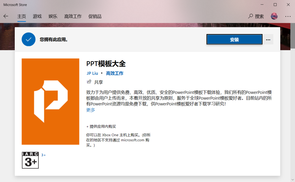The image size is (295, 182).
Task: Open the 高效工作 navigation tab
Action: click(x=73, y=16)
